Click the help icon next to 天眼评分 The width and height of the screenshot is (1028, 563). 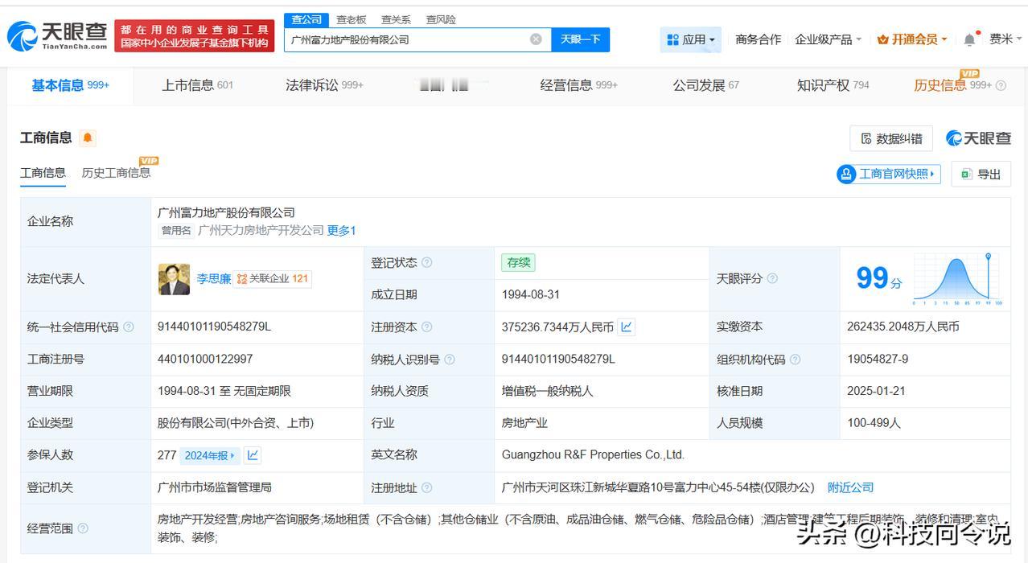click(772, 278)
